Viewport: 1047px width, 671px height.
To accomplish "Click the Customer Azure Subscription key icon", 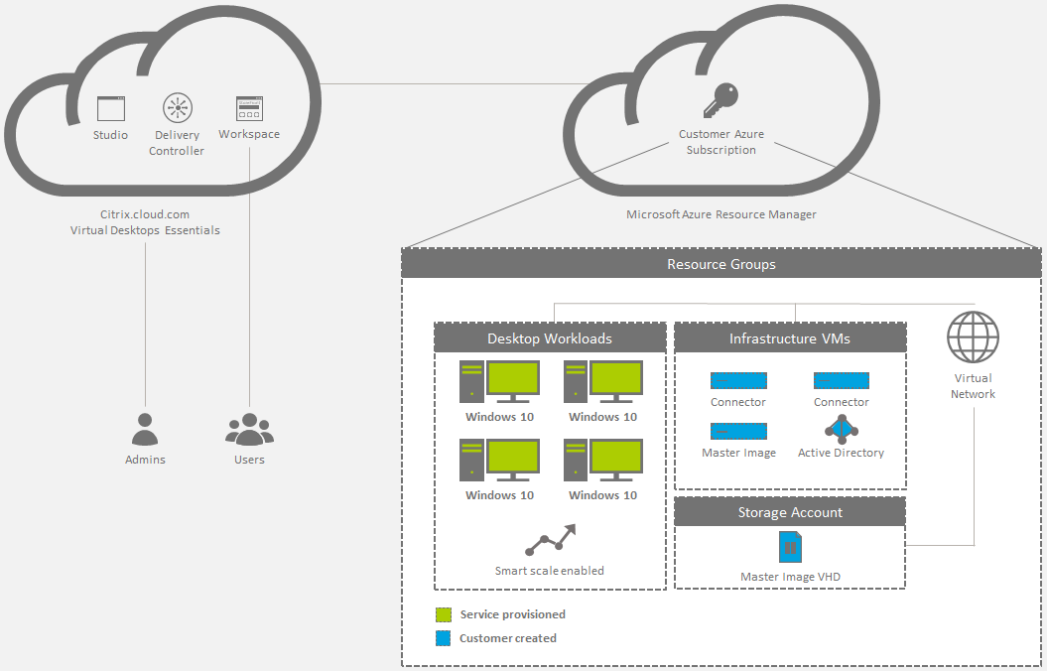I will tap(721, 100).
